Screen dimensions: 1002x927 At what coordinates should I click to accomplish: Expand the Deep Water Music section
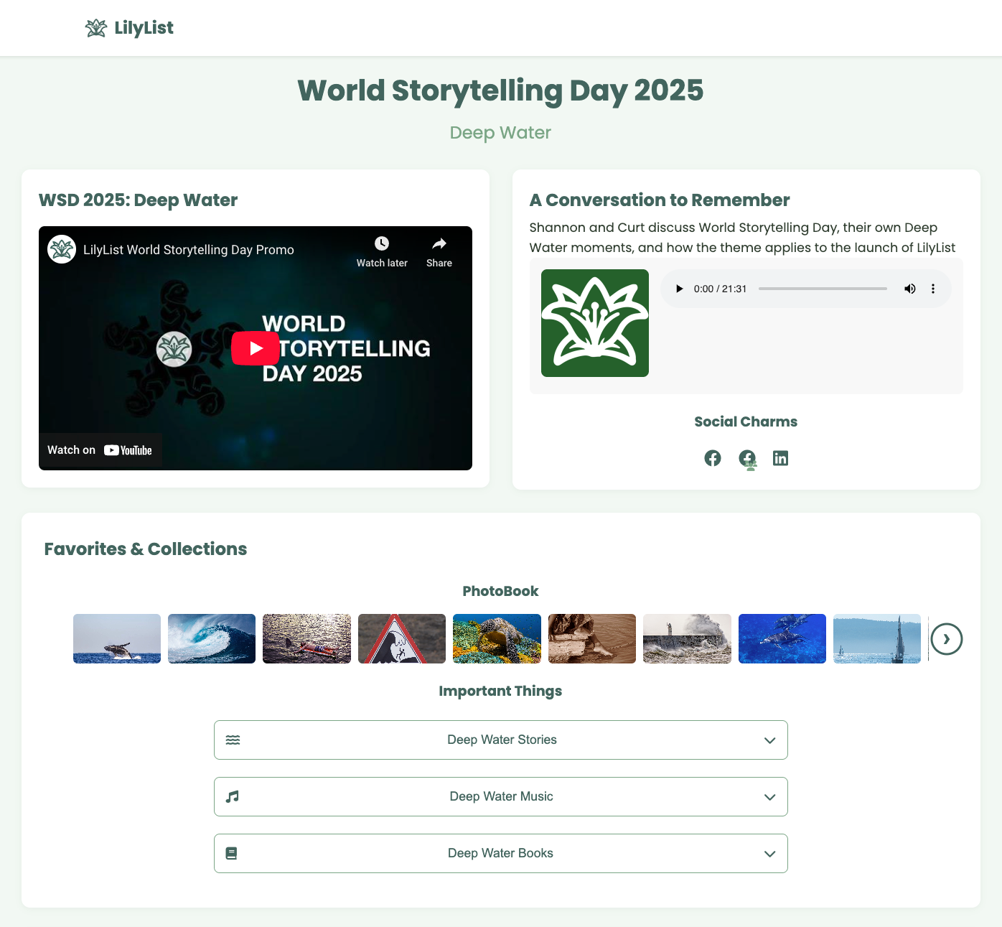coord(500,796)
